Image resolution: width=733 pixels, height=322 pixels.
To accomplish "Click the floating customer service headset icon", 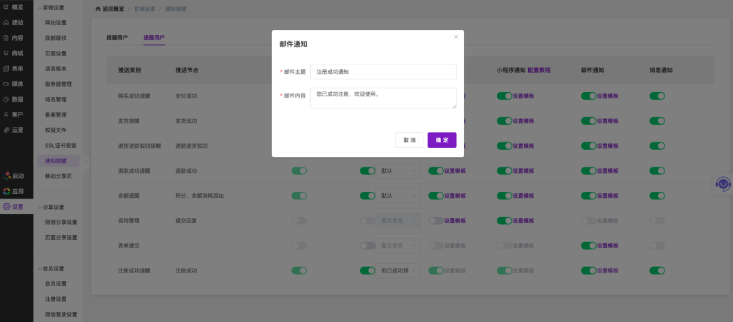I will click(x=723, y=184).
